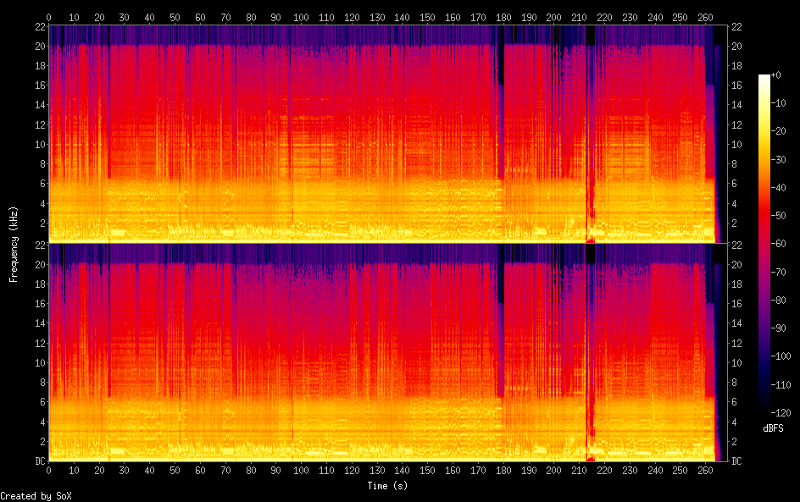Select the 200 tick on the bottom time axis
Screen dimensions: 800x502
pos(553,469)
